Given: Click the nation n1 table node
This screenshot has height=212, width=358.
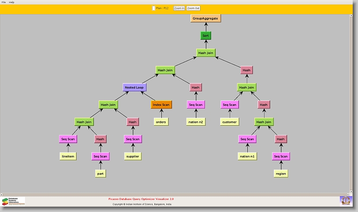Looking at the screenshot, I should click(247, 156).
